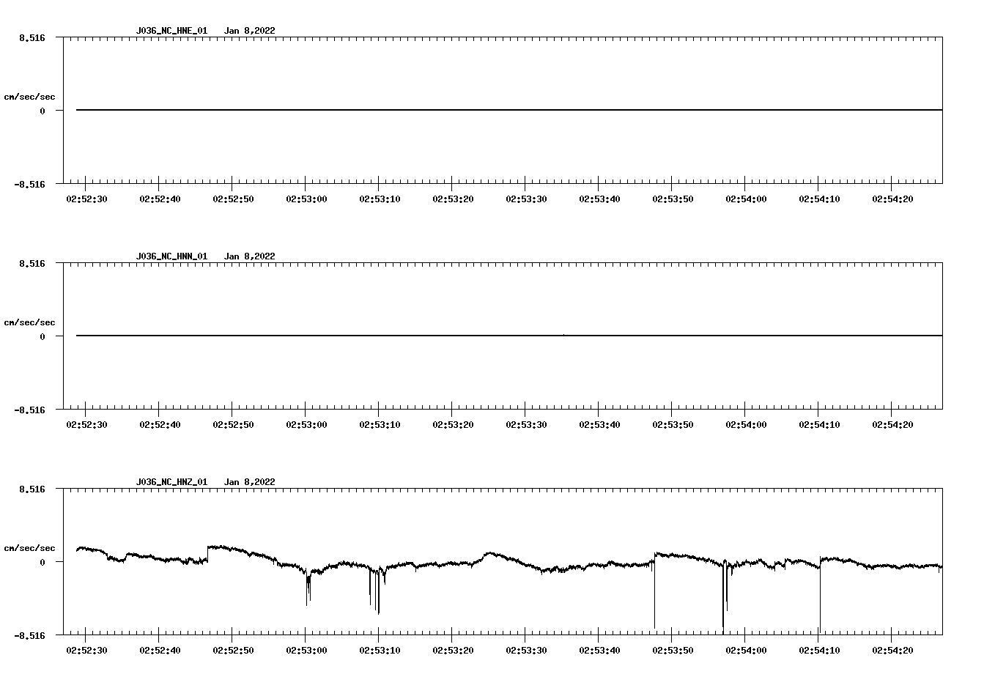
Task: Click the 02:52:30 time label under HNE plot
Action: point(86,199)
